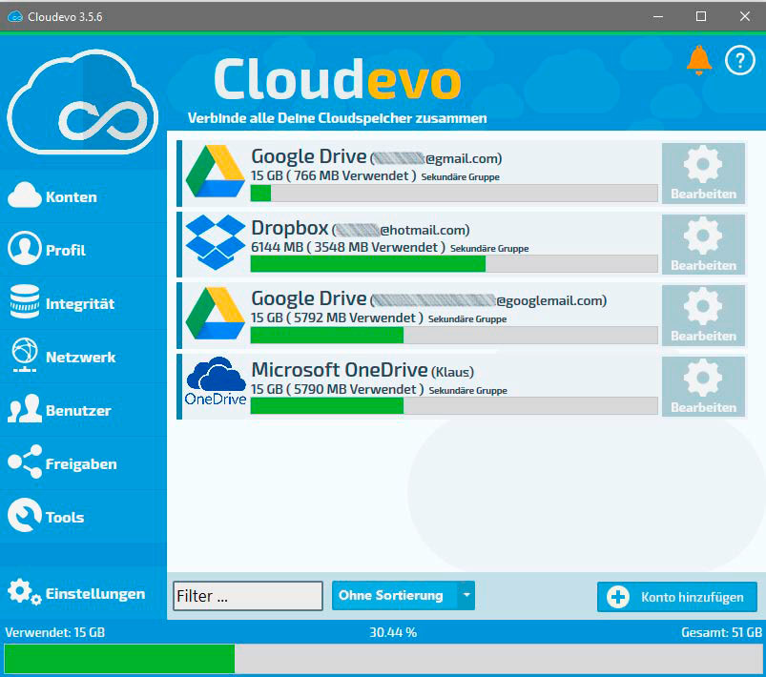This screenshot has width=766, height=677.
Task: Click the Google Drive logo of googlemail.com account
Action: point(216,313)
